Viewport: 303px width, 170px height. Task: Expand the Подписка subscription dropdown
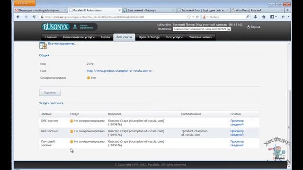pos(229,29)
